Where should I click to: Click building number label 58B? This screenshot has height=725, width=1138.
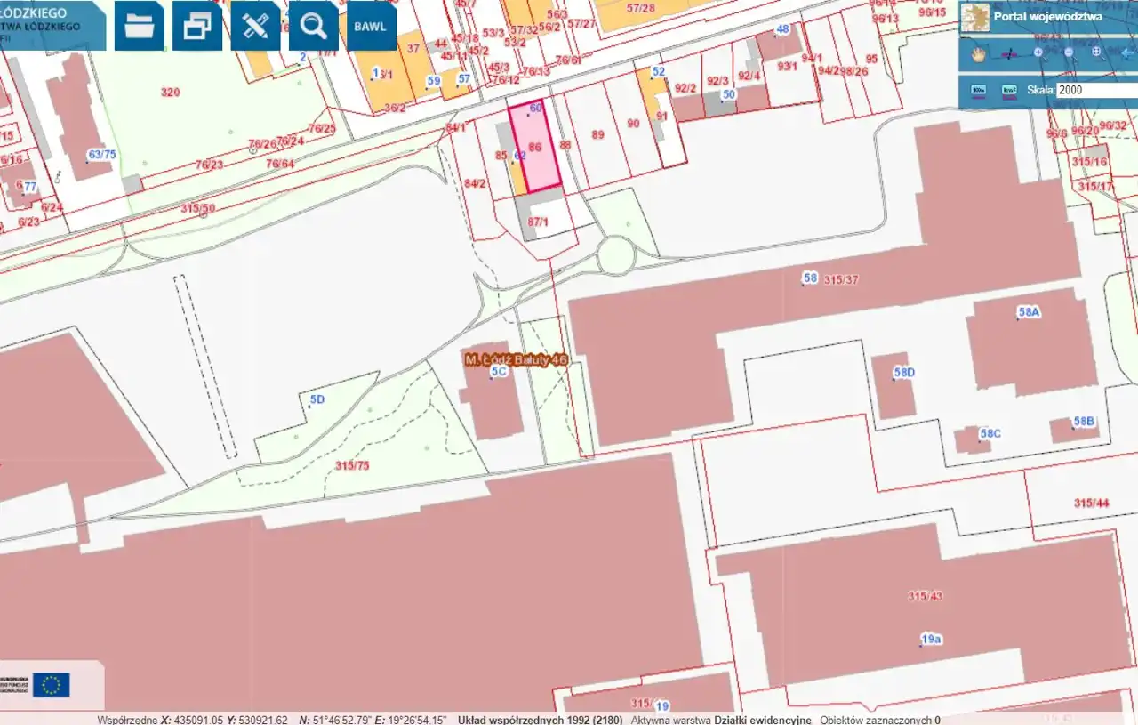(1084, 421)
